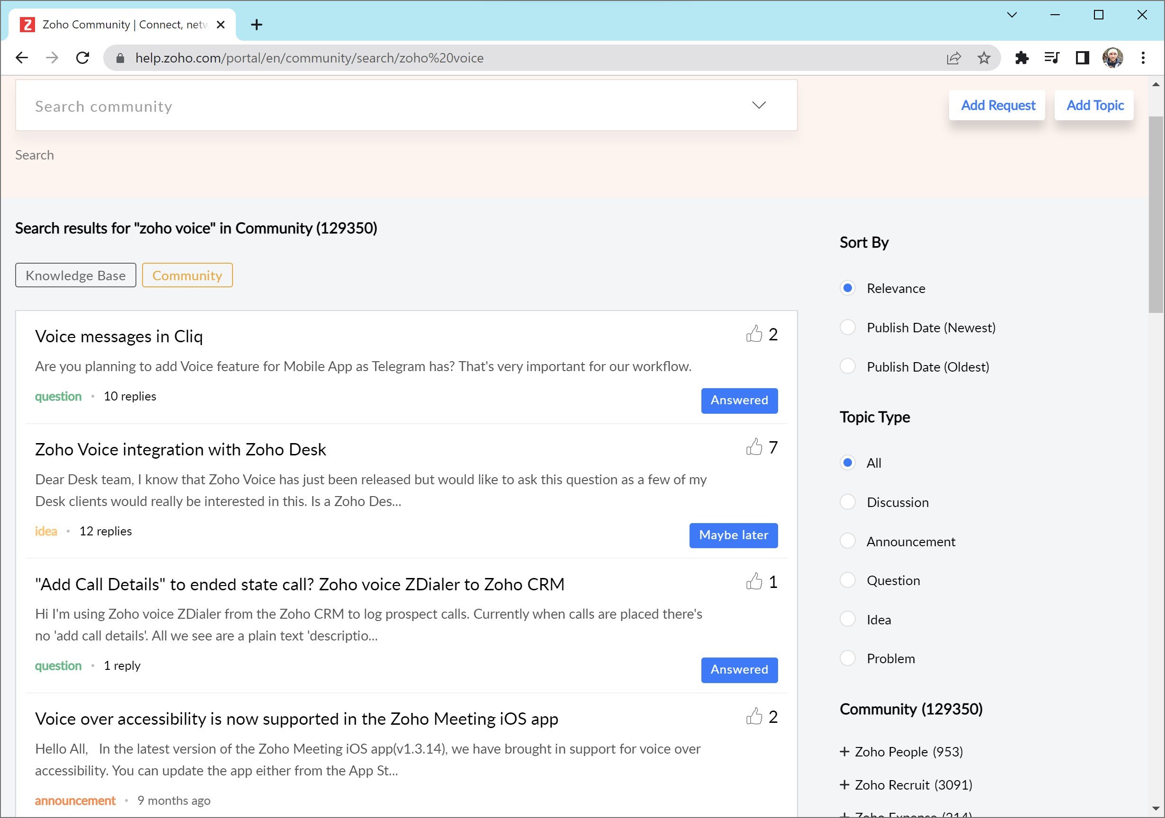Screen dimensions: 1165x818
Task: Select the Relevance sort radio button
Action: [846, 288]
